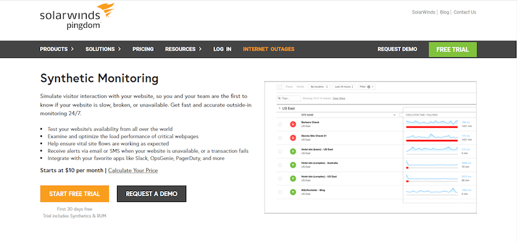Click the Starts at $10 per month text
The image size is (517, 242).
click(72, 170)
